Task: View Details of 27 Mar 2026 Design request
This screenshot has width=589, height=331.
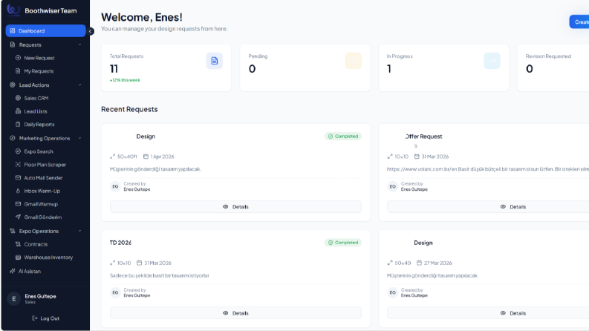Action: click(488, 313)
